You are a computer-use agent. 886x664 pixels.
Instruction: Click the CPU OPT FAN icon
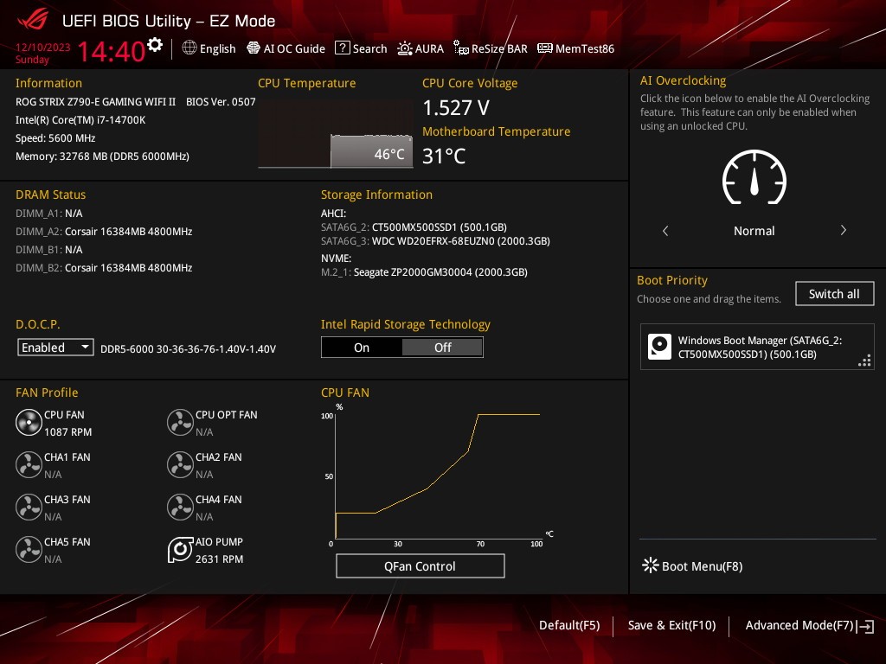[180, 423]
